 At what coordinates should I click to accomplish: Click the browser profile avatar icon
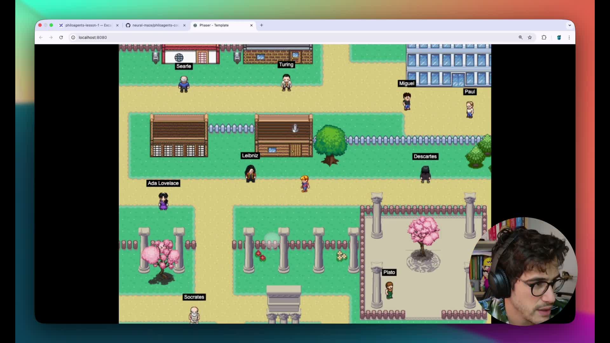point(559,37)
